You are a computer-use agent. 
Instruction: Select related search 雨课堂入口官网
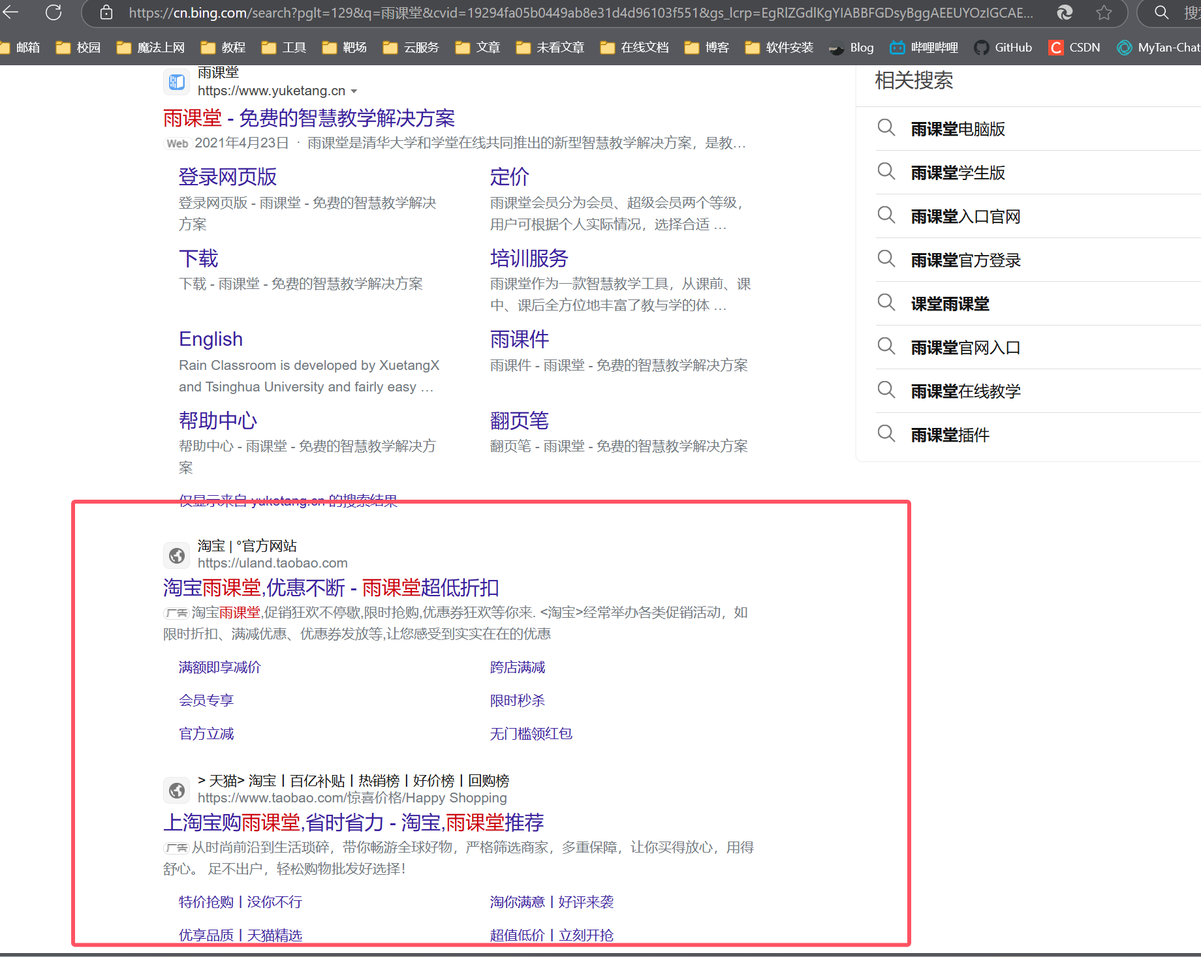(965, 217)
